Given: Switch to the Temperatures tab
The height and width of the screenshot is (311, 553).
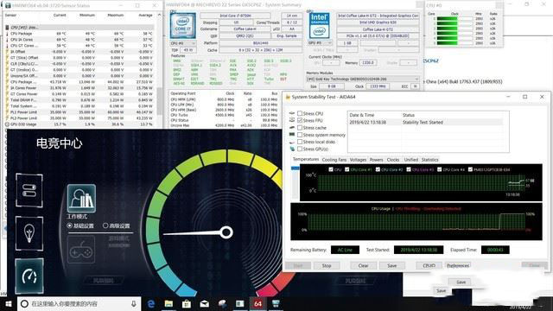Looking at the screenshot, I should coord(306,159).
